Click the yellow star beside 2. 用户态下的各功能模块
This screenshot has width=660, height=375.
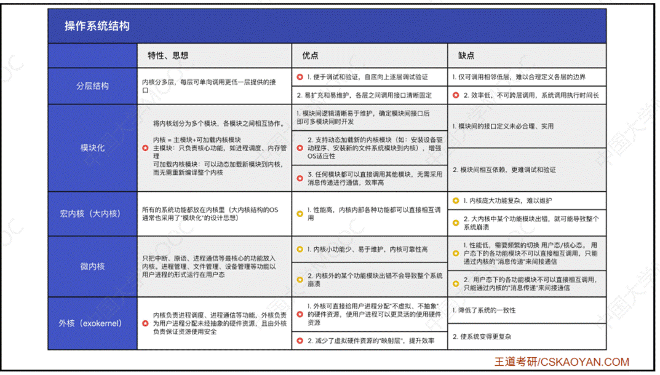click(456, 283)
